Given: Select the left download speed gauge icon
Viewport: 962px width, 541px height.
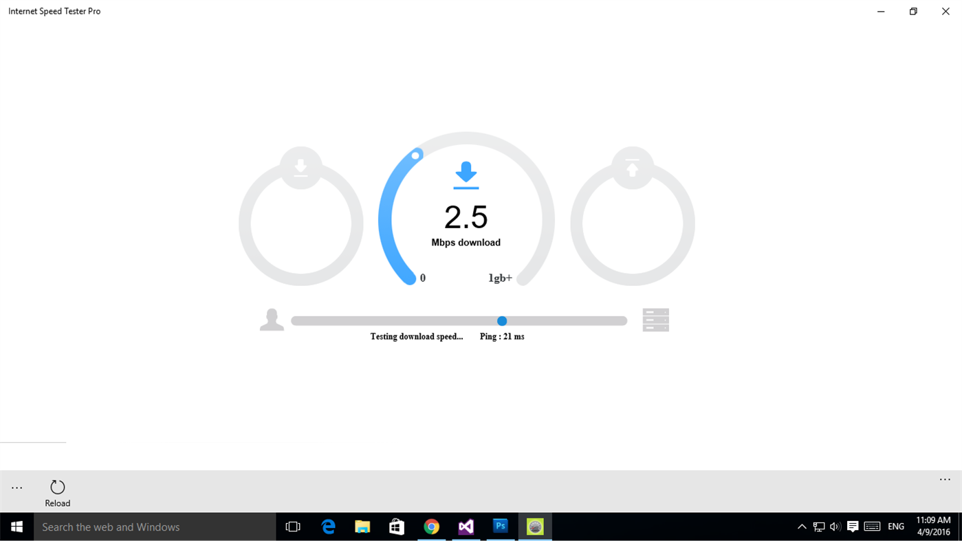Looking at the screenshot, I should point(300,166).
